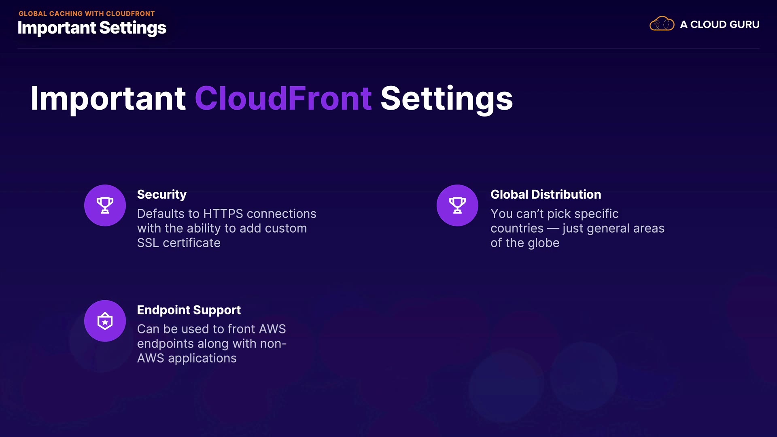Screen dimensions: 777x437
Task: Select the "Global Distribution" section heading
Action: [546, 195]
